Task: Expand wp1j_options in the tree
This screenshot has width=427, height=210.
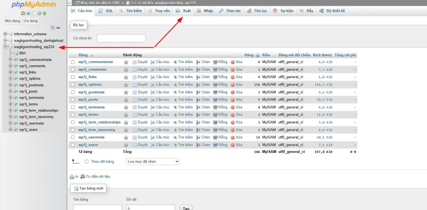Action: (10, 79)
